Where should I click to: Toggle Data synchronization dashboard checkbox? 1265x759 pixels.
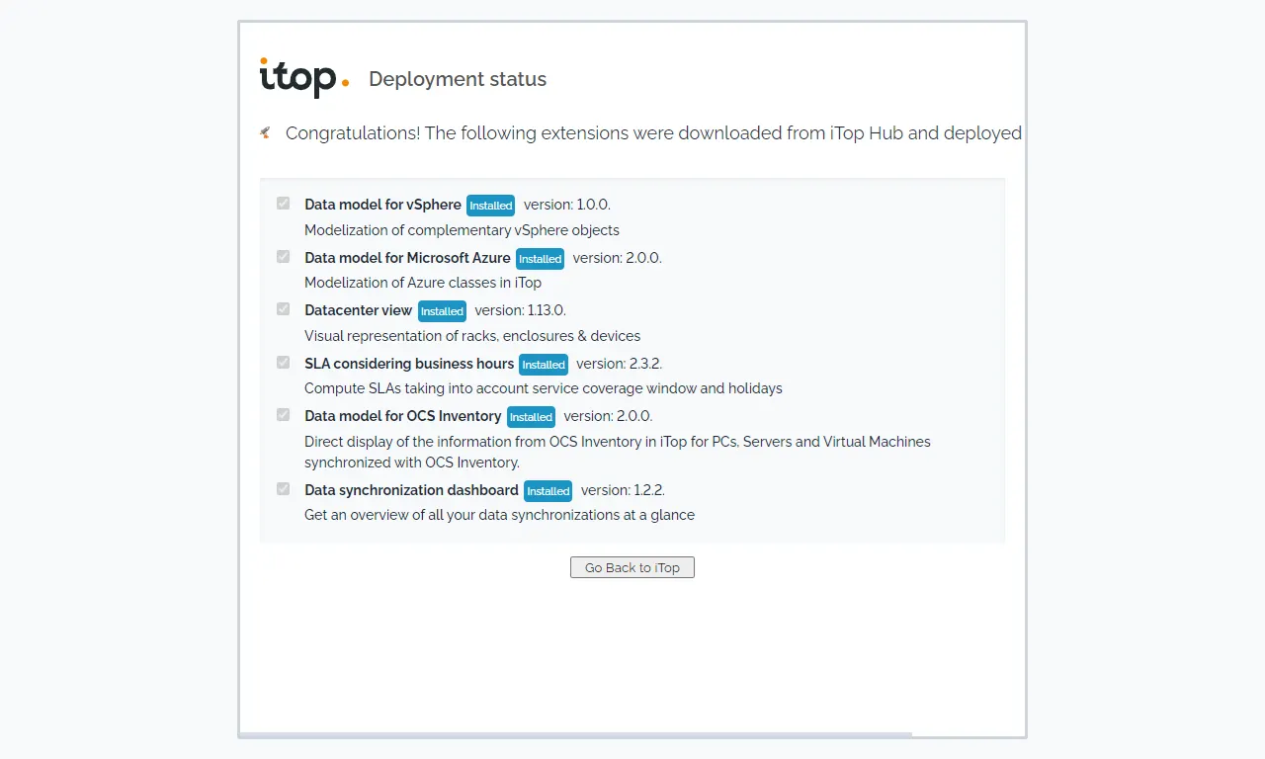pyautogui.click(x=284, y=489)
